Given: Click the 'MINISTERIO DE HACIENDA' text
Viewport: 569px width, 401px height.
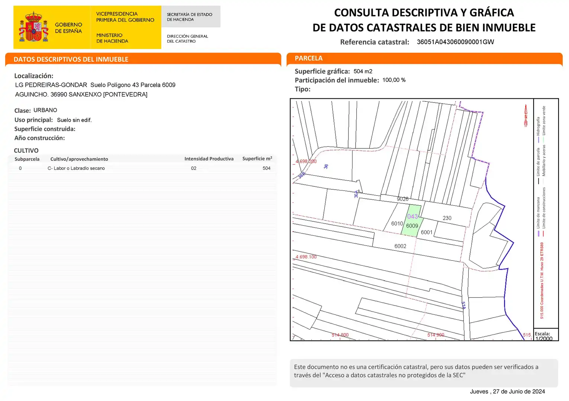Looking at the screenshot, I should tap(112, 38).
